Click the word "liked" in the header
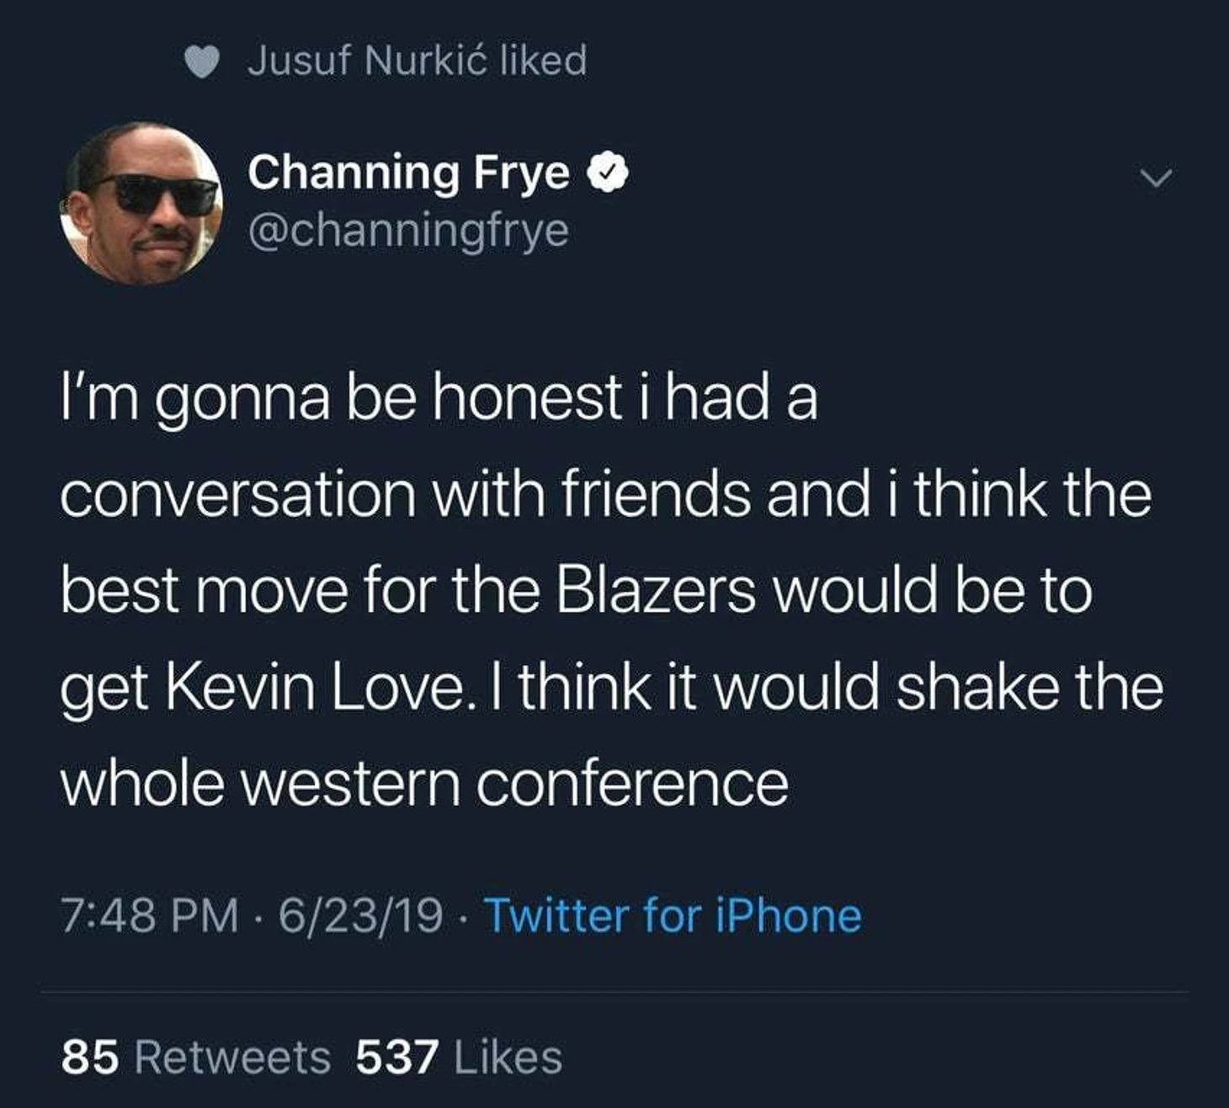This screenshot has height=1108, width=1229. tap(544, 61)
